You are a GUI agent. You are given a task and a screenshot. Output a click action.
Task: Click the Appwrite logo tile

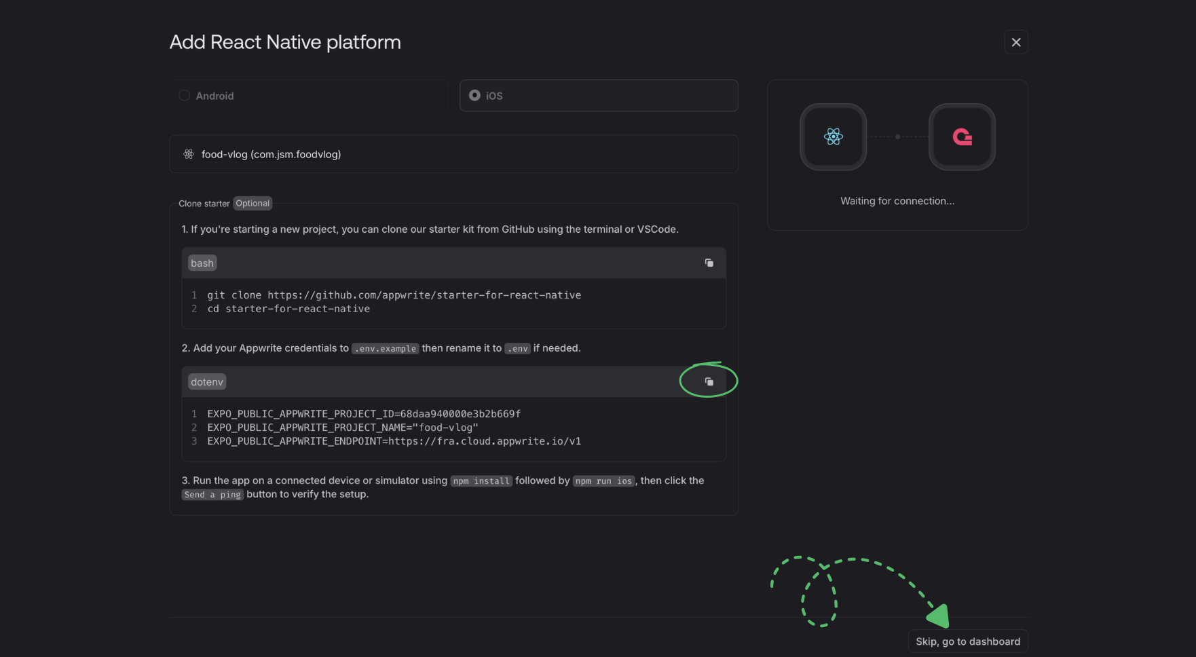click(962, 137)
